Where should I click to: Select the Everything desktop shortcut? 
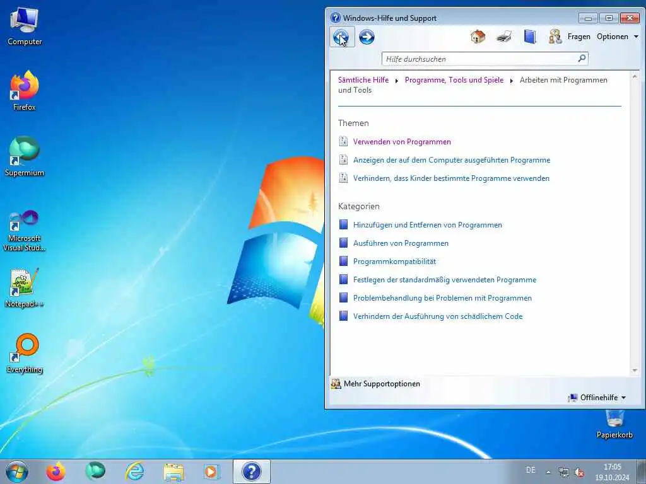click(25, 353)
